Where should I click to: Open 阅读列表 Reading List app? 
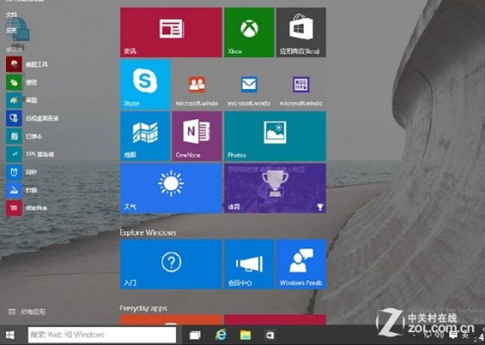pyautogui.click(x=27, y=208)
